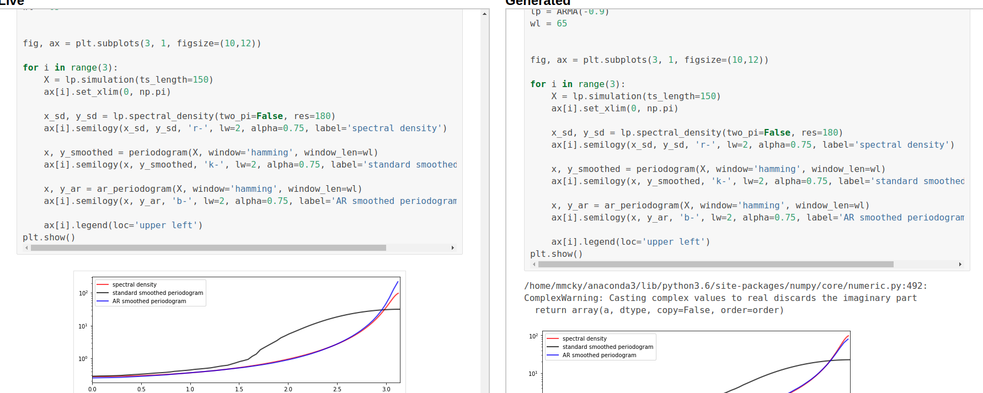This screenshot has width=983, height=393.
Task: Click the 'x_sd, y_sd = lp.spectral_density' line in Generated
Action: (697, 133)
